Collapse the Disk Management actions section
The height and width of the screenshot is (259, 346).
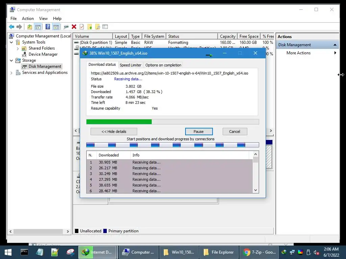pyautogui.click(x=335, y=45)
